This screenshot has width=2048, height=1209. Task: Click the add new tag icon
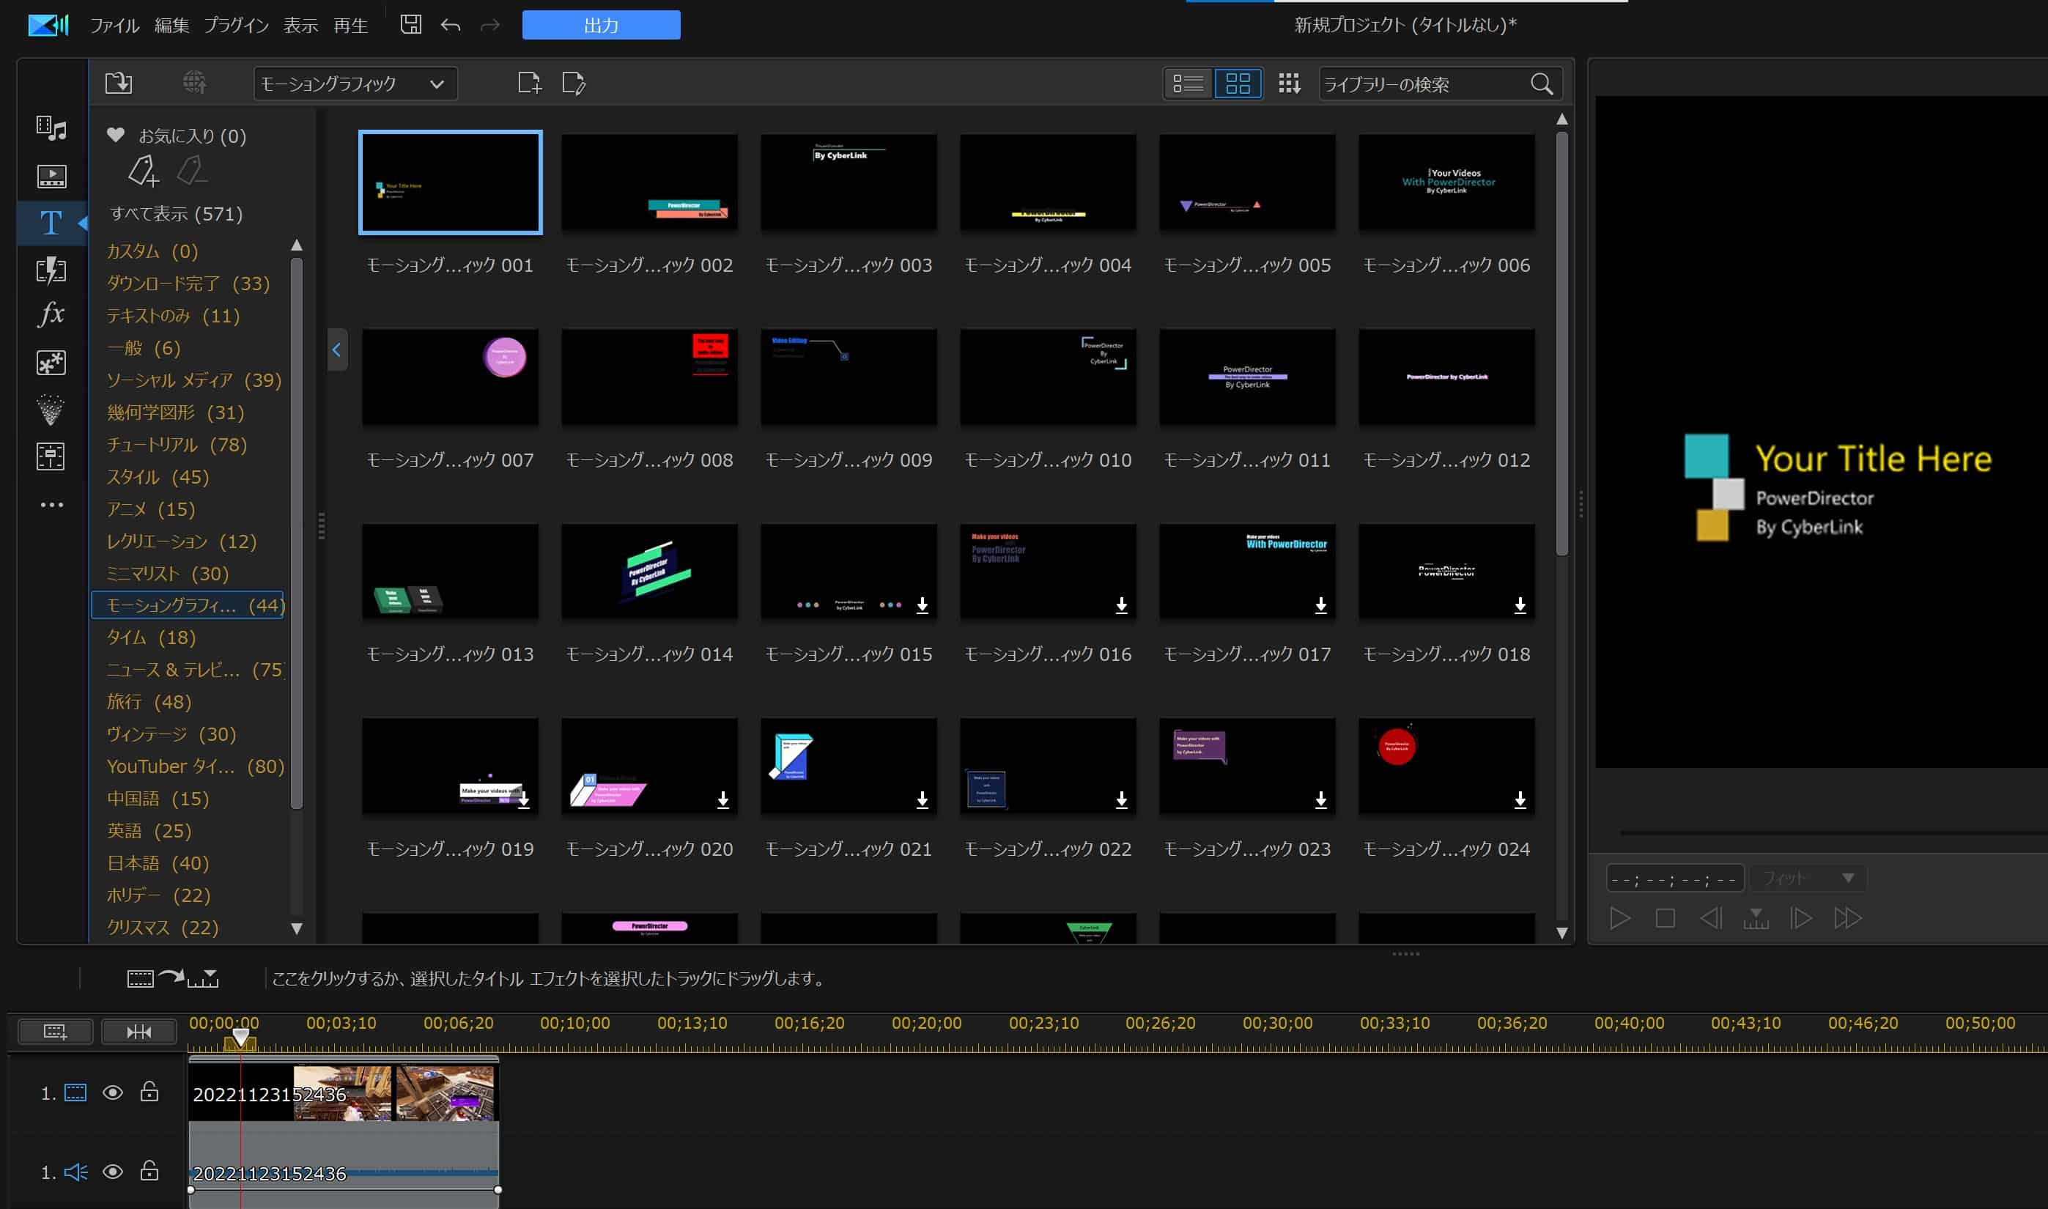point(143,171)
